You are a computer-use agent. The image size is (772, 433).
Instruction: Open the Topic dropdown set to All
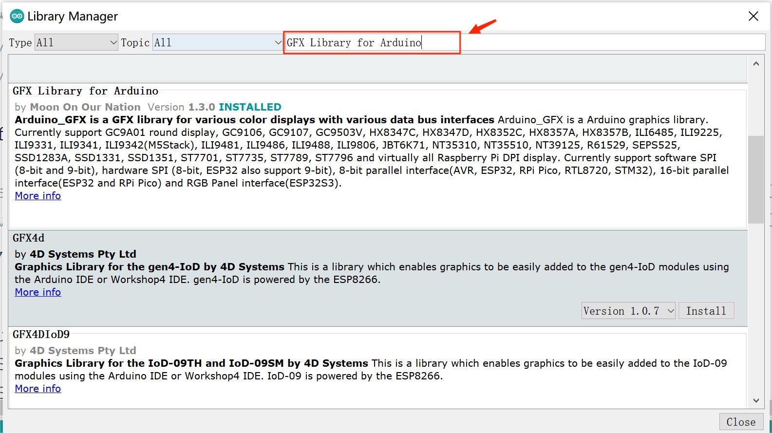[218, 42]
